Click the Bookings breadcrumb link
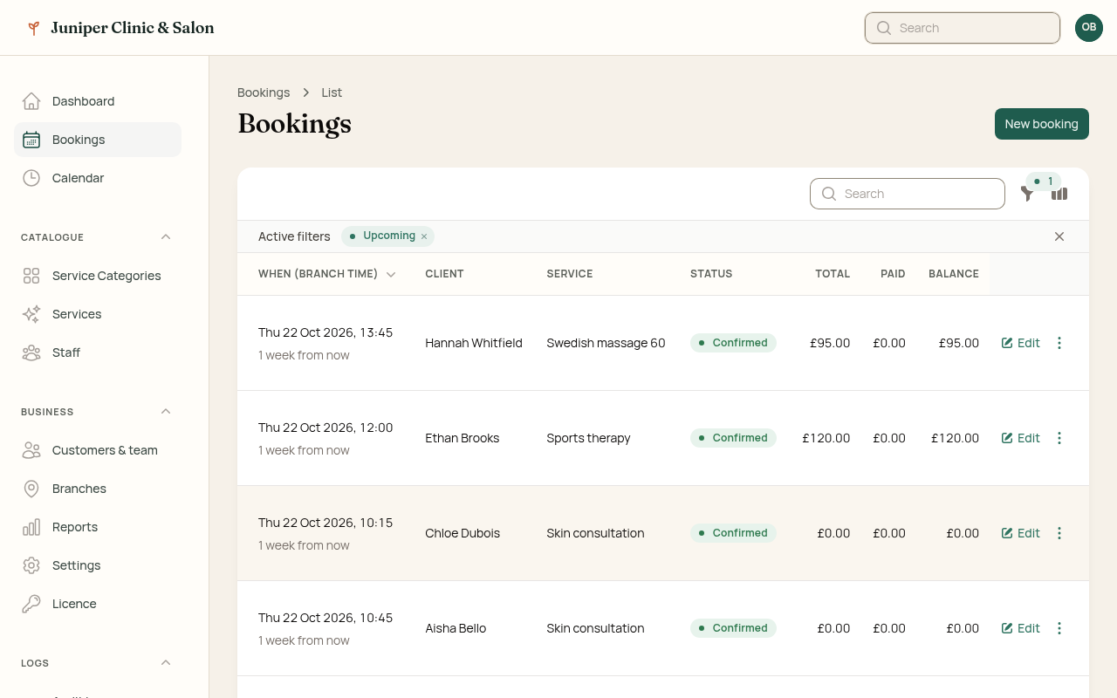The width and height of the screenshot is (1117, 698). [x=264, y=92]
